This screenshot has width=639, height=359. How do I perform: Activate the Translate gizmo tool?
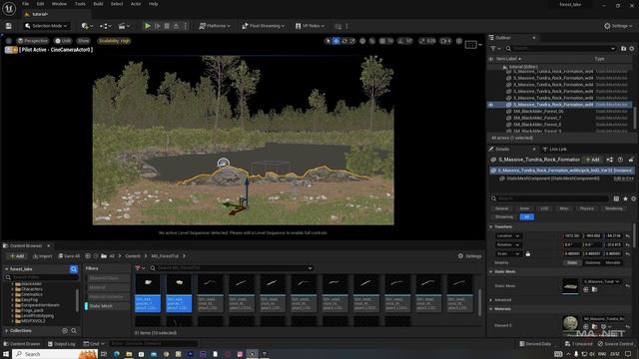click(x=335, y=41)
